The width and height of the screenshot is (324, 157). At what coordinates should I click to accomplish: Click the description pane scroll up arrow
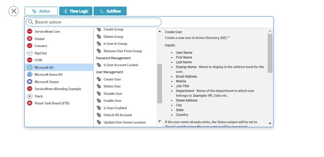click(x=270, y=31)
